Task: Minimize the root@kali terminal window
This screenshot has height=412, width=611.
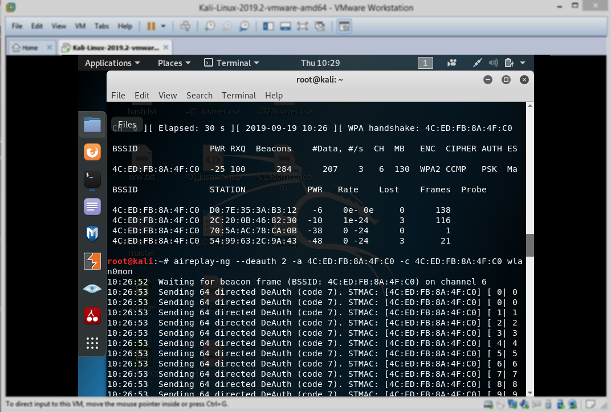Action: tap(488, 80)
